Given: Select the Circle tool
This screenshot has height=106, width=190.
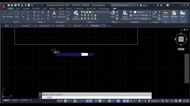Looking at the screenshot, I should click(17, 14).
